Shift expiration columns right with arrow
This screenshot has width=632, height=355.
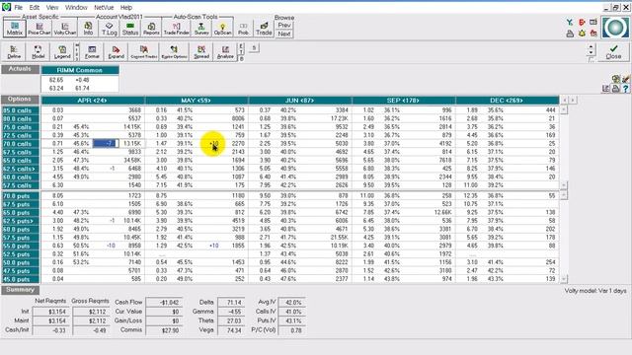(x=573, y=100)
